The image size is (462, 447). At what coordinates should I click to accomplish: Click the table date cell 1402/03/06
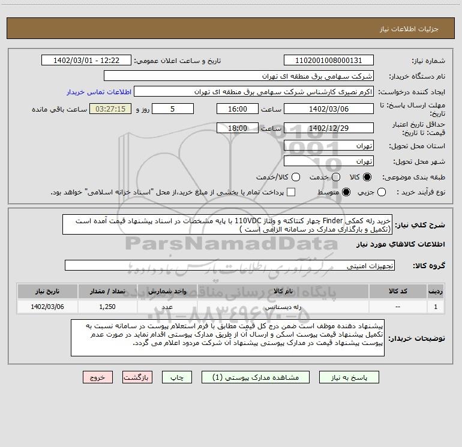click(47, 307)
